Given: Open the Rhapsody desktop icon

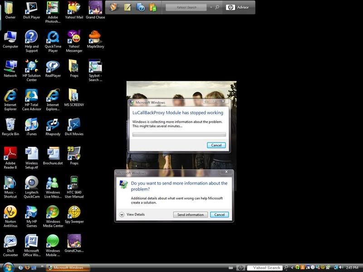Looking at the screenshot, I should (53, 125).
